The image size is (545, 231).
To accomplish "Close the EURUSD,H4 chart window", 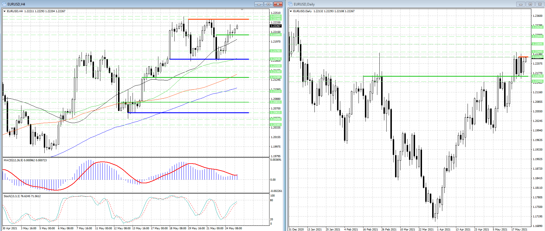I will tap(278, 4).
